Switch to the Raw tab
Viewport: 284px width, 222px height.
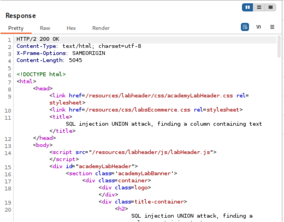point(45,28)
